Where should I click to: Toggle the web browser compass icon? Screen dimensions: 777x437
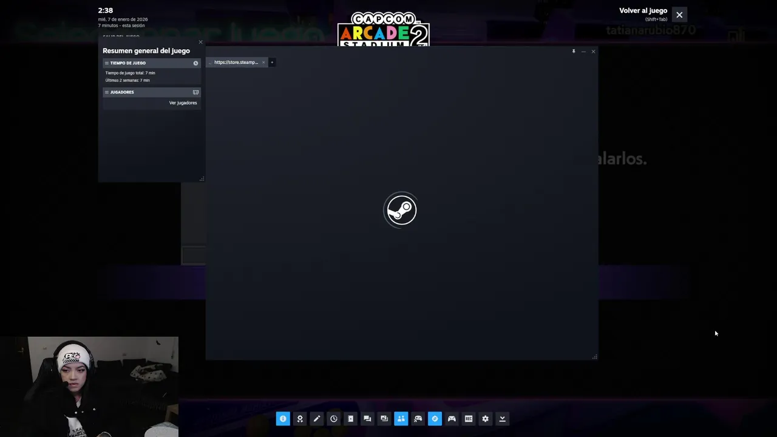pyautogui.click(x=435, y=419)
